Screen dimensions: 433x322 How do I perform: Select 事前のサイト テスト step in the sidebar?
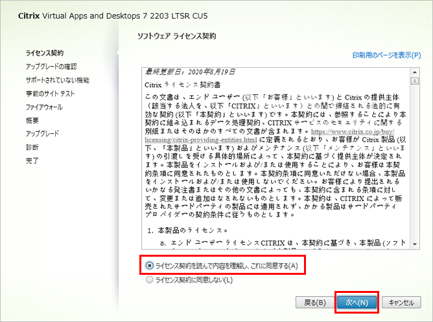[51, 94]
